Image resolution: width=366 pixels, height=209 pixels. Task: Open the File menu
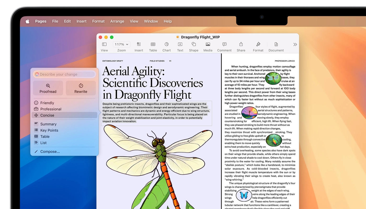tap(55, 21)
